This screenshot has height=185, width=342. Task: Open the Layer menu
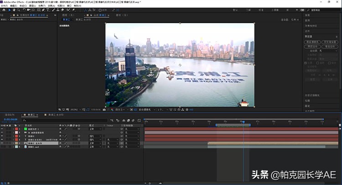32,5
